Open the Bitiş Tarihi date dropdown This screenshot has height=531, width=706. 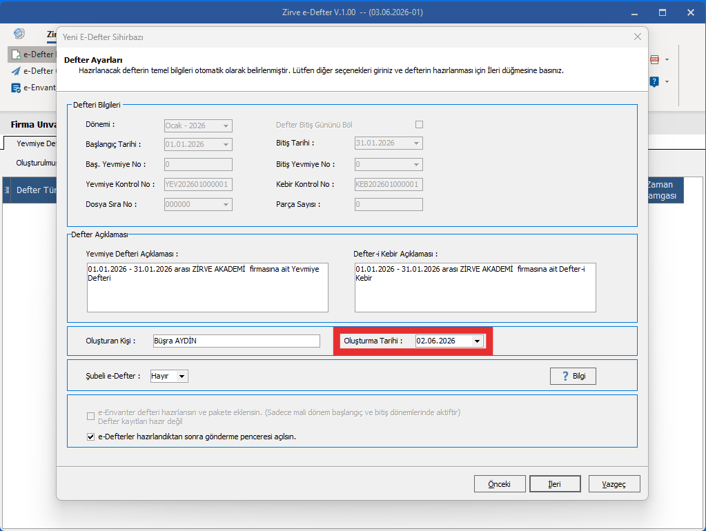[416, 143]
